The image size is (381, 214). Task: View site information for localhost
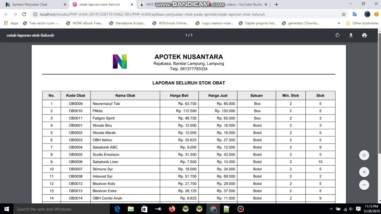click(35, 14)
